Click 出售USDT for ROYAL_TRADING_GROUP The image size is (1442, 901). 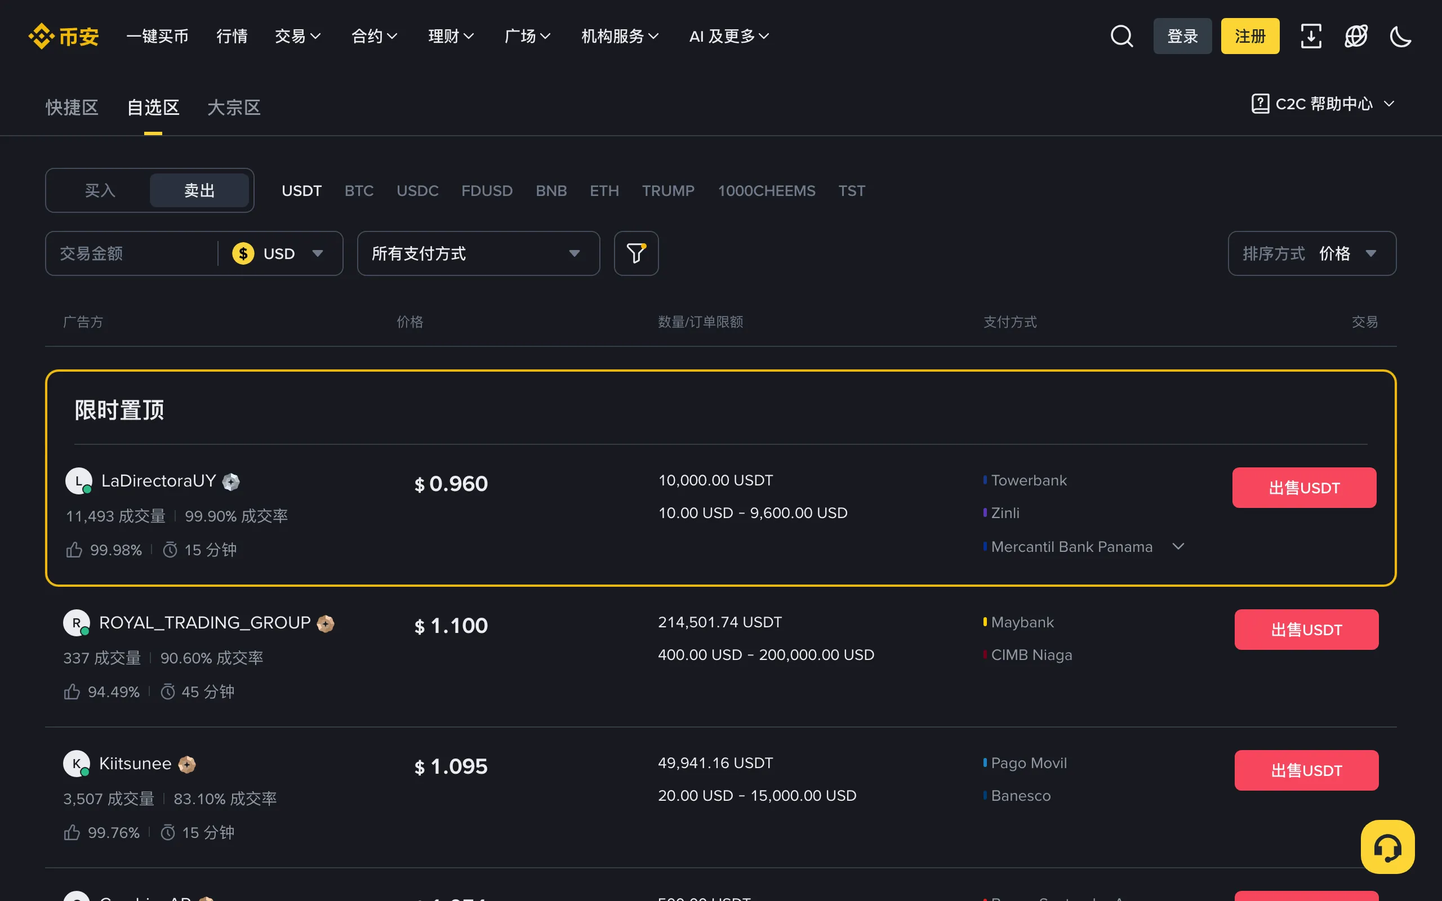(1306, 629)
